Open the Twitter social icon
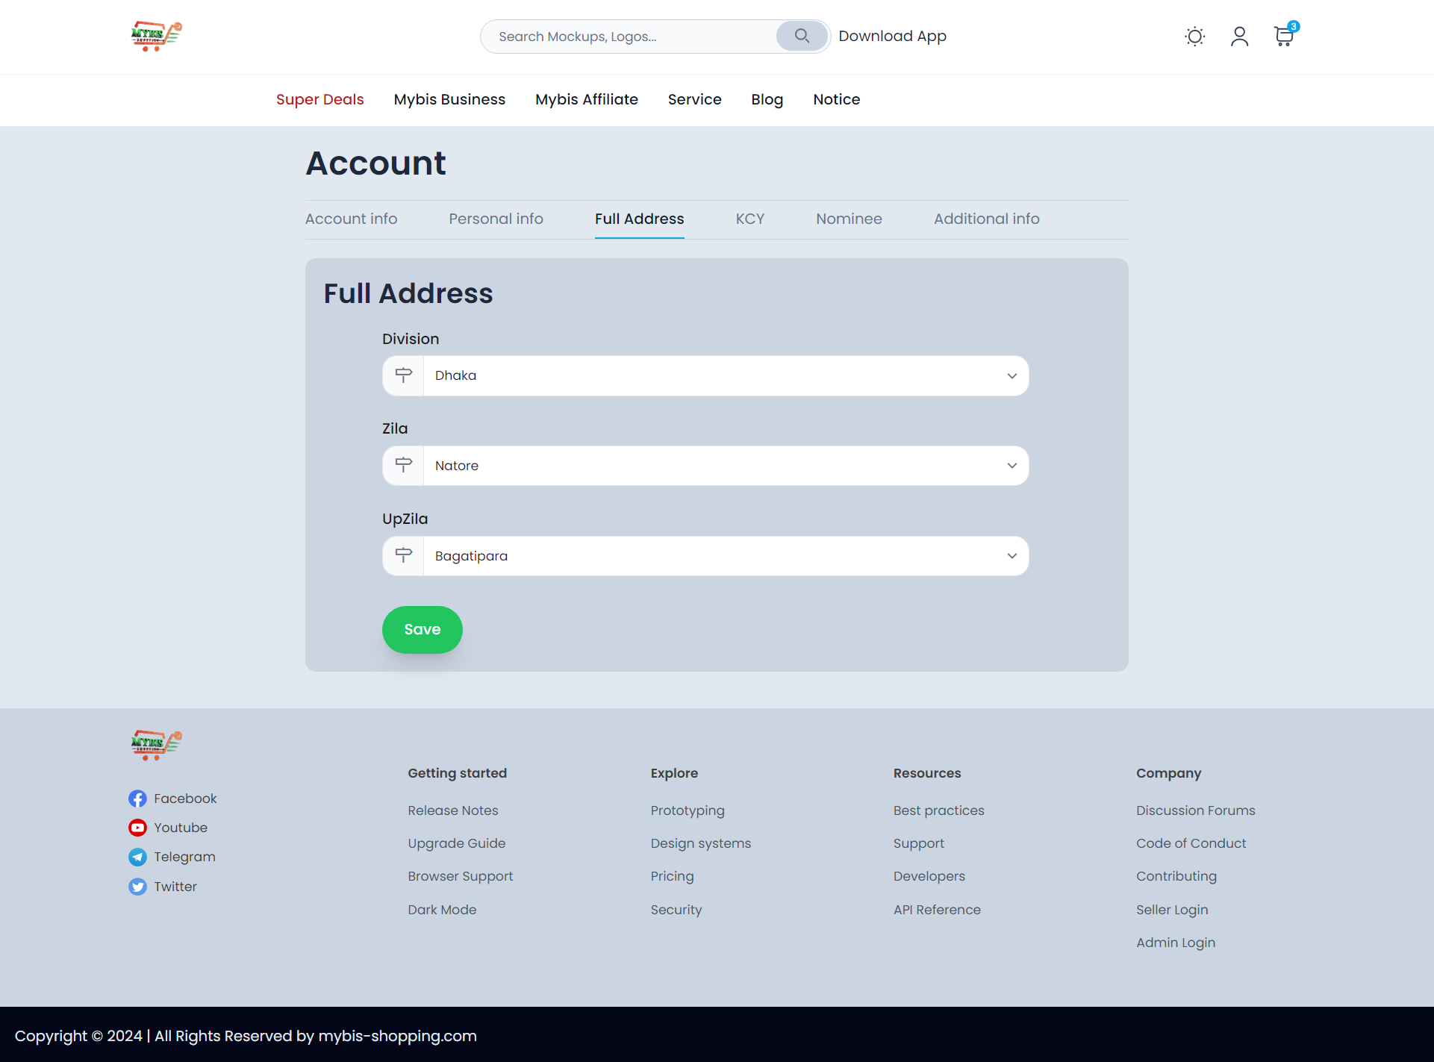Image resolution: width=1434 pixels, height=1062 pixels. pos(137,887)
